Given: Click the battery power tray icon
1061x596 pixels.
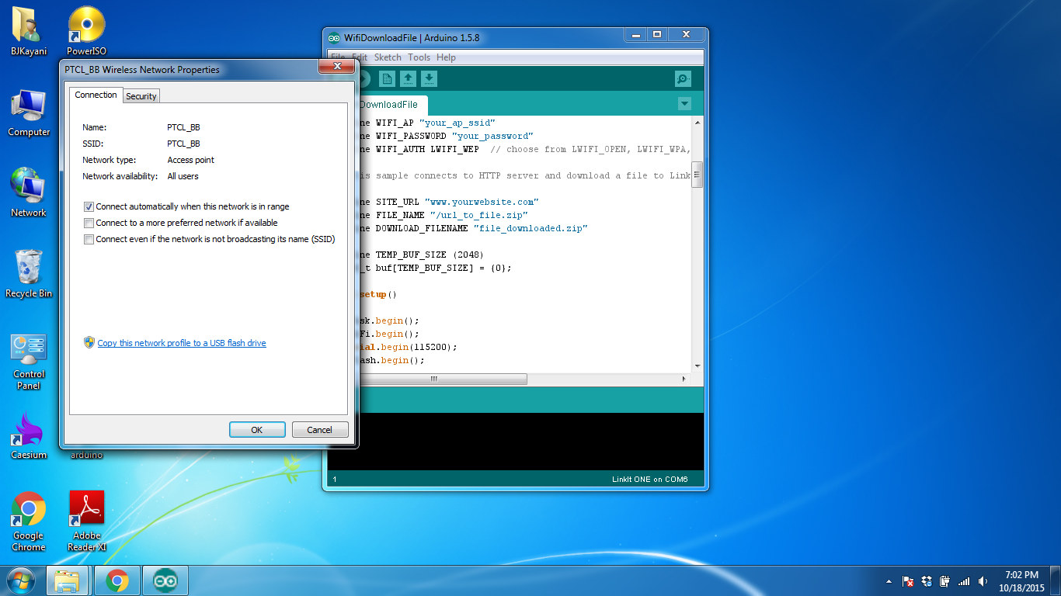Looking at the screenshot, I should (x=945, y=581).
